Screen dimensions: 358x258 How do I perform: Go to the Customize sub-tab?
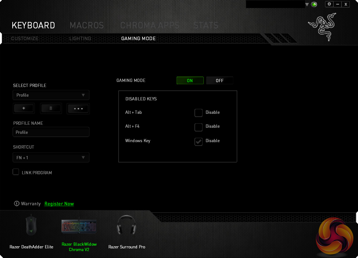(x=25, y=39)
